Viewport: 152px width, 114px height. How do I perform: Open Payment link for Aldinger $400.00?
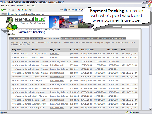[x=55, y=54]
